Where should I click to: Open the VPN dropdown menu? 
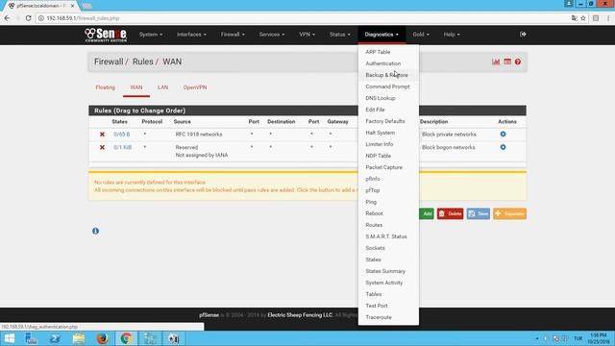pyautogui.click(x=307, y=35)
